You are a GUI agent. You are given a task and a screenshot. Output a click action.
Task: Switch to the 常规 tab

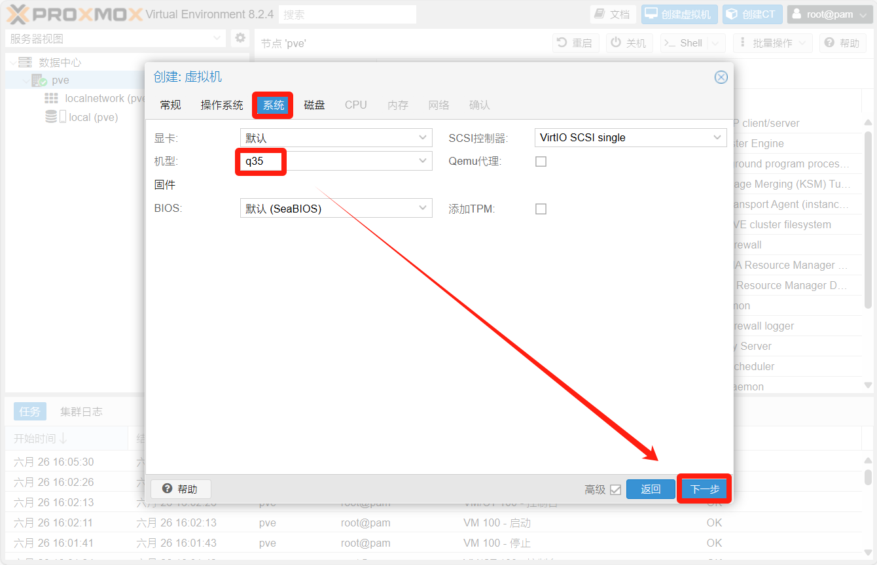[x=170, y=105]
